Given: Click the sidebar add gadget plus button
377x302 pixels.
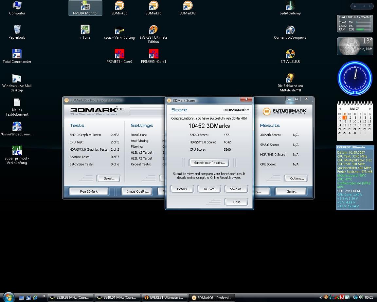Looking at the screenshot, I should pyautogui.click(x=355, y=6).
